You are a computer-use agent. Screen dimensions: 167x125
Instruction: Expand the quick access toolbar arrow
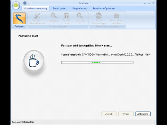point(33,3)
